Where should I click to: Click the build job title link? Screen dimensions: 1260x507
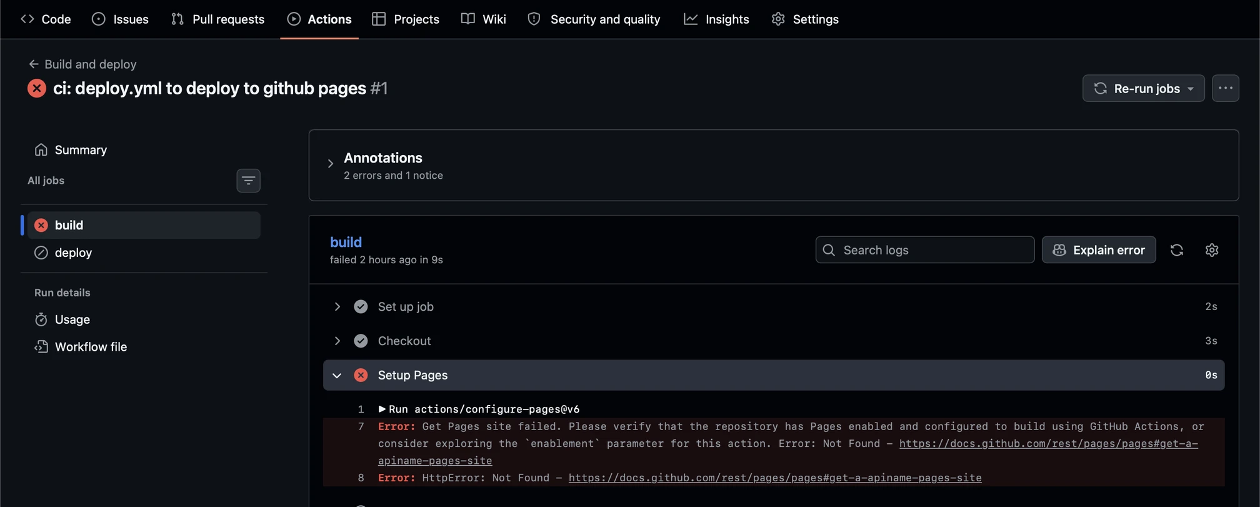[346, 242]
